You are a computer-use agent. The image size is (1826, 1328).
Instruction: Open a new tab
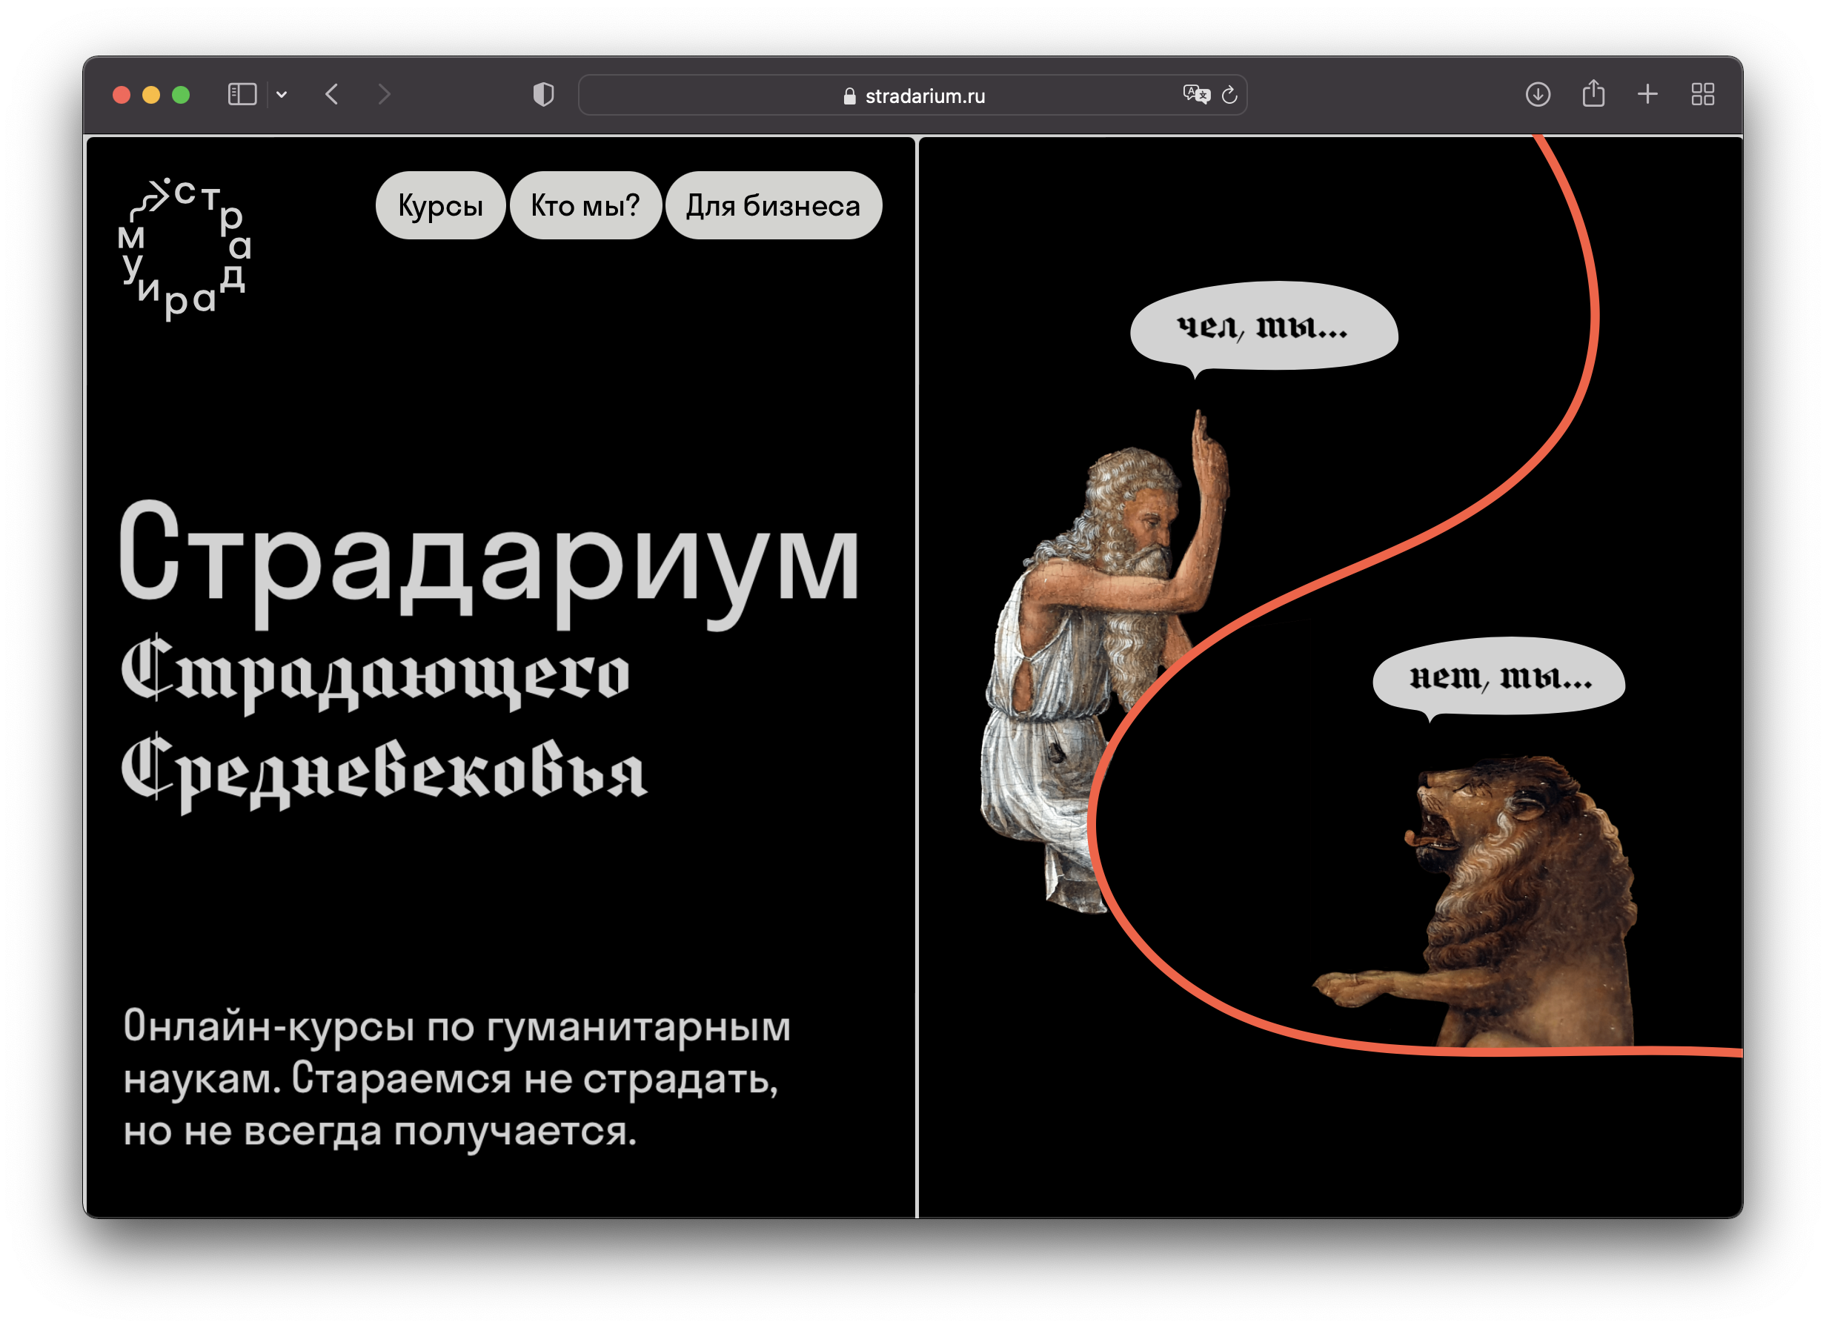[1647, 95]
